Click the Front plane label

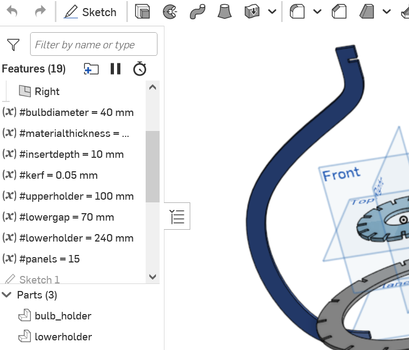(x=341, y=174)
